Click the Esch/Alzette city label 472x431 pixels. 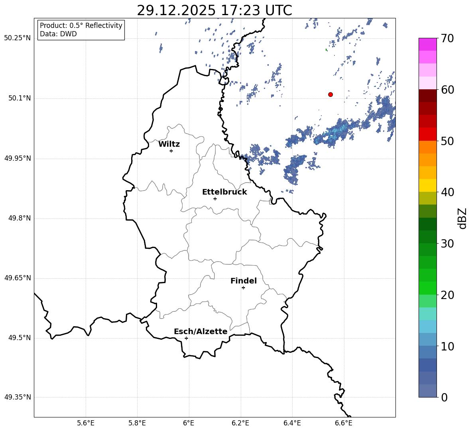point(201,331)
